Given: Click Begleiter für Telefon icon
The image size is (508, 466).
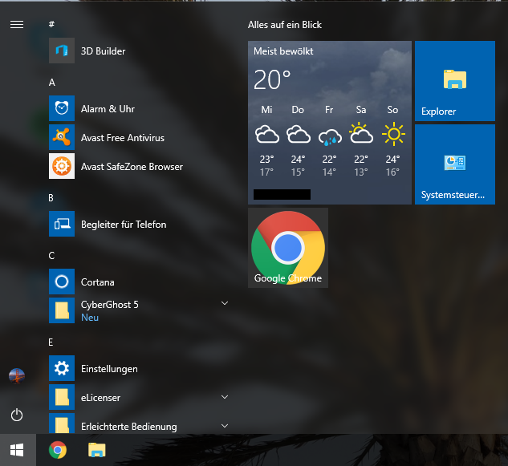Looking at the screenshot, I should point(62,224).
